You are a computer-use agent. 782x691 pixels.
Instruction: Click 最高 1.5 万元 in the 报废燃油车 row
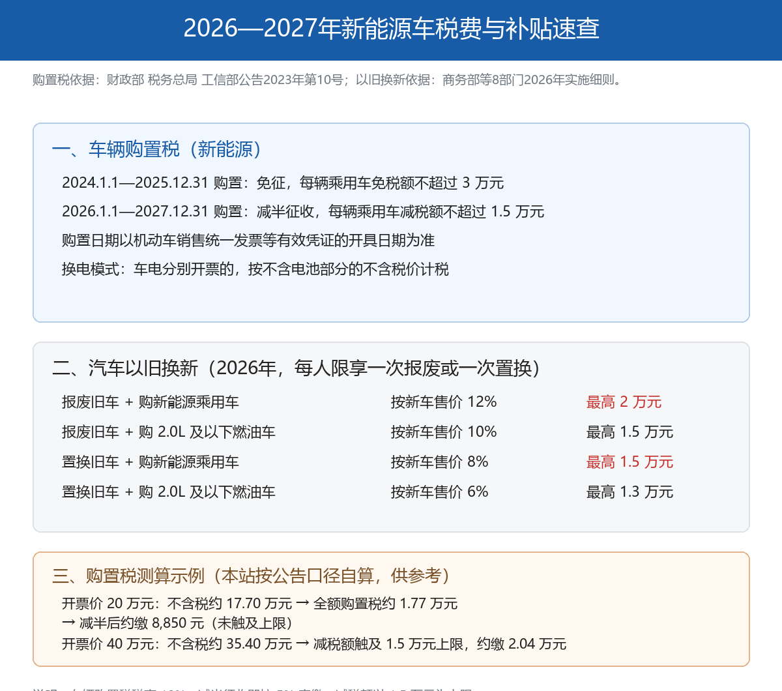pyautogui.click(x=630, y=432)
